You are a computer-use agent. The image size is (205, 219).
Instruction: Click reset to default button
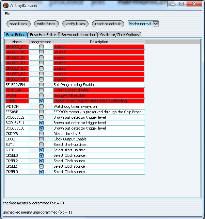108,24
